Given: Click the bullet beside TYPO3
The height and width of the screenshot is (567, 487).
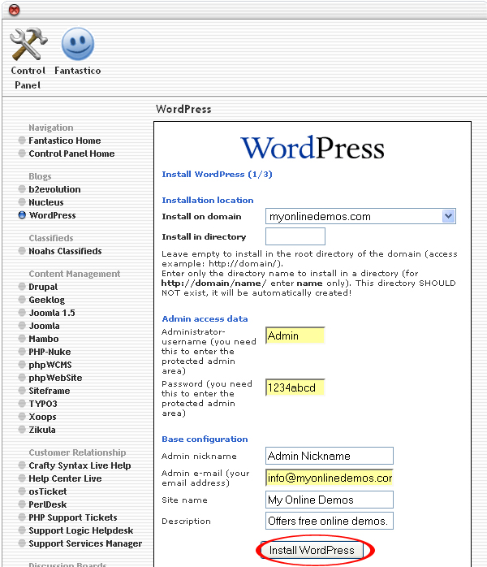Looking at the screenshot, I should 22,404.
